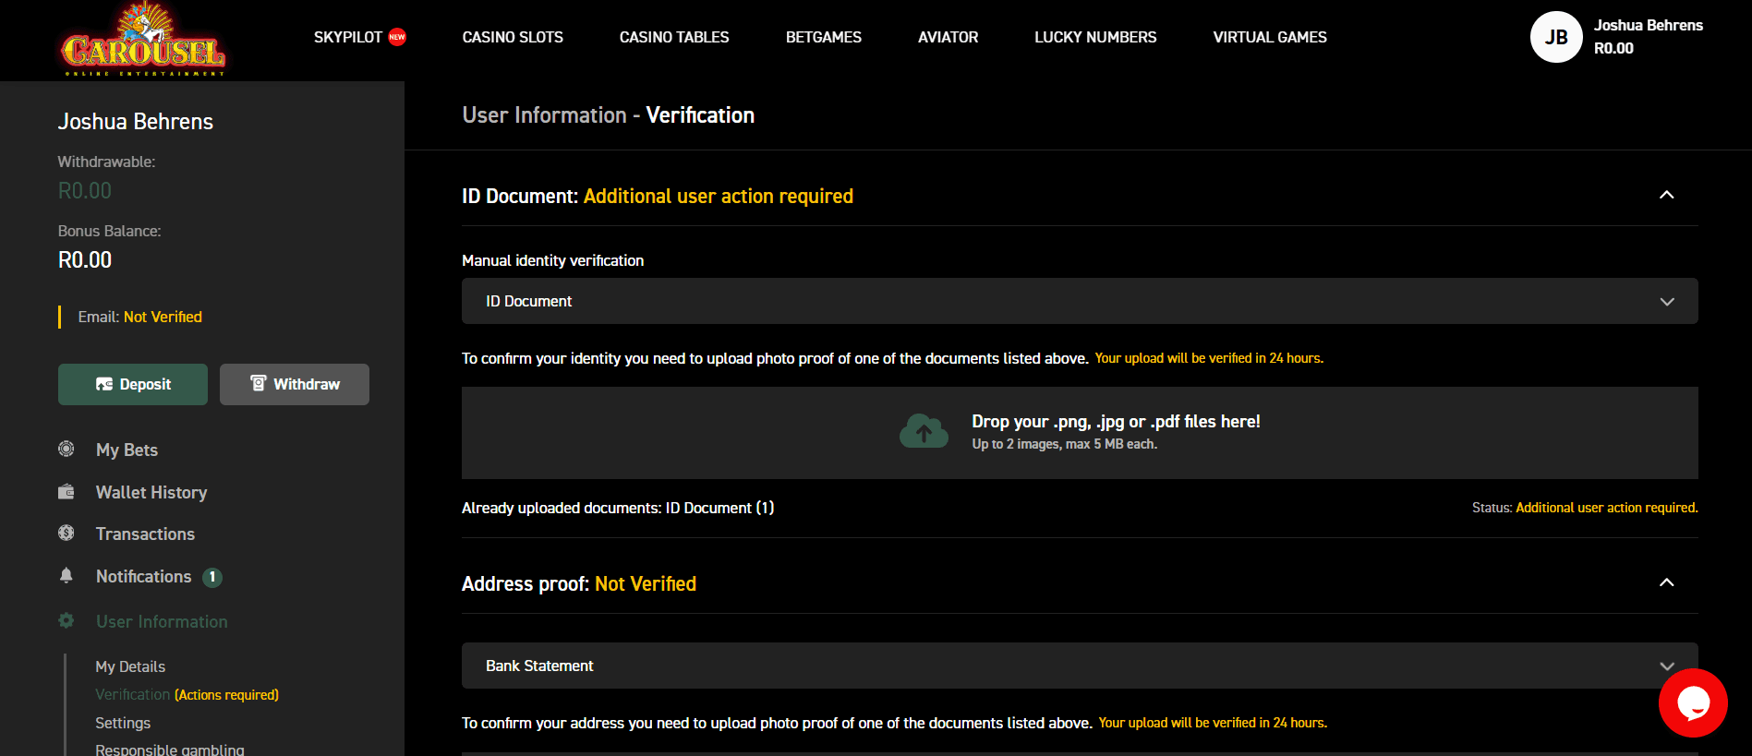The width and height of the screenshot is (1752, 756).
Task: Click the Transactions coin icon
Action: coord(66,534)
